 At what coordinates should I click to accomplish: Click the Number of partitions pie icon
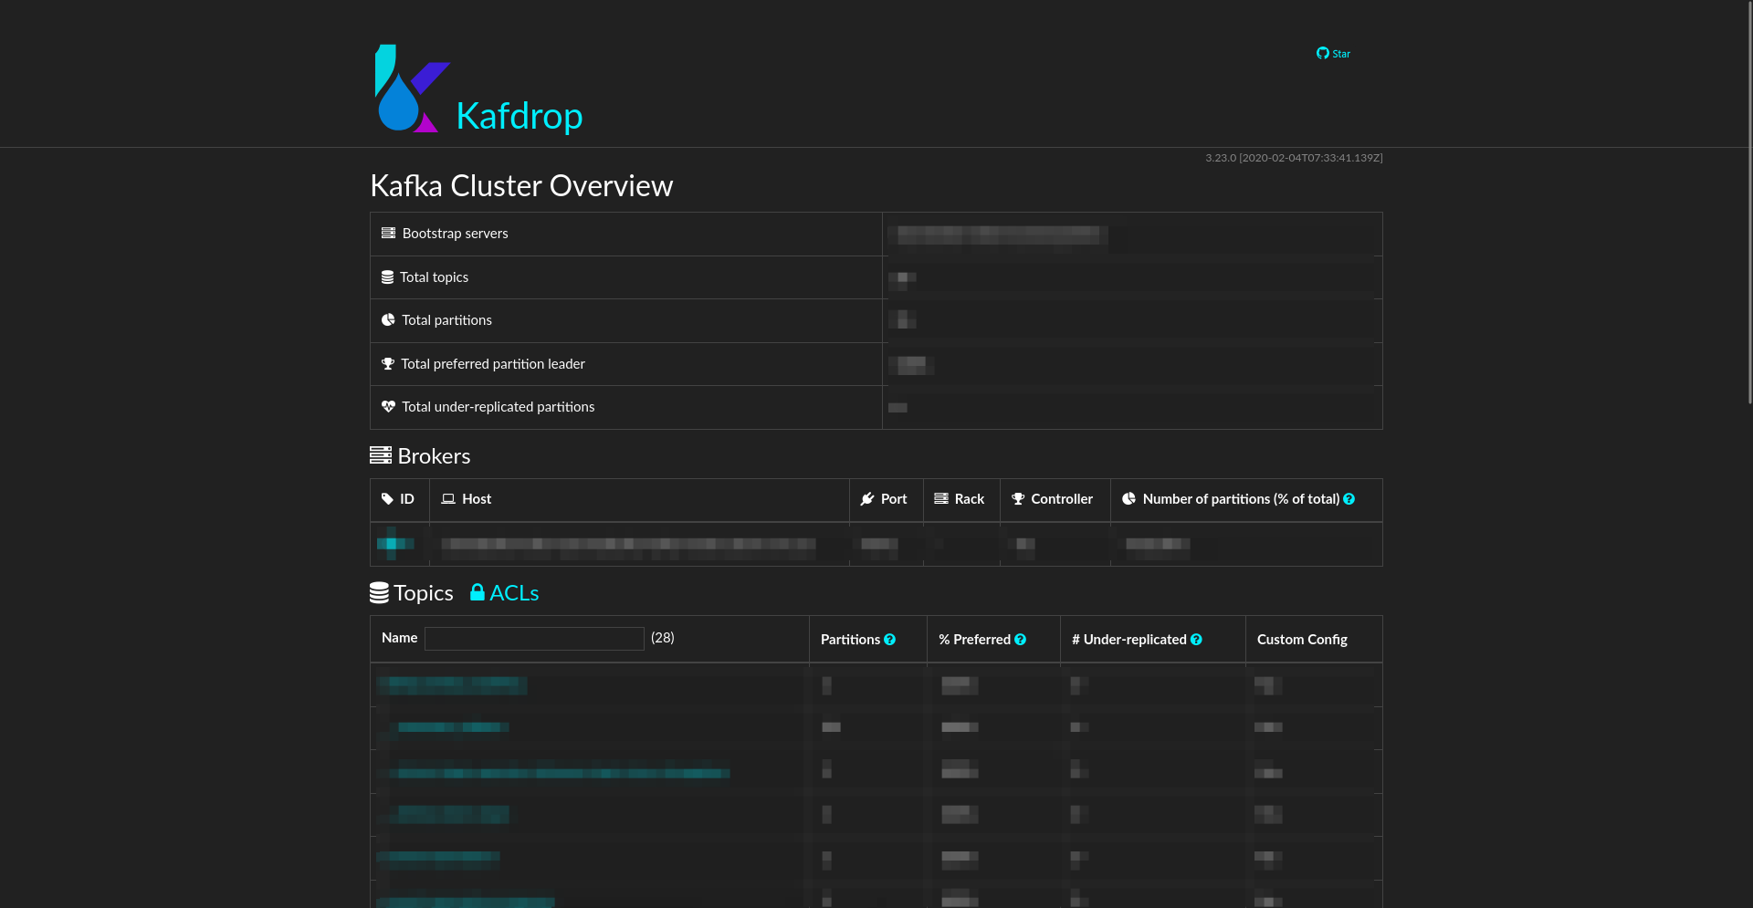click(1128, 498)
